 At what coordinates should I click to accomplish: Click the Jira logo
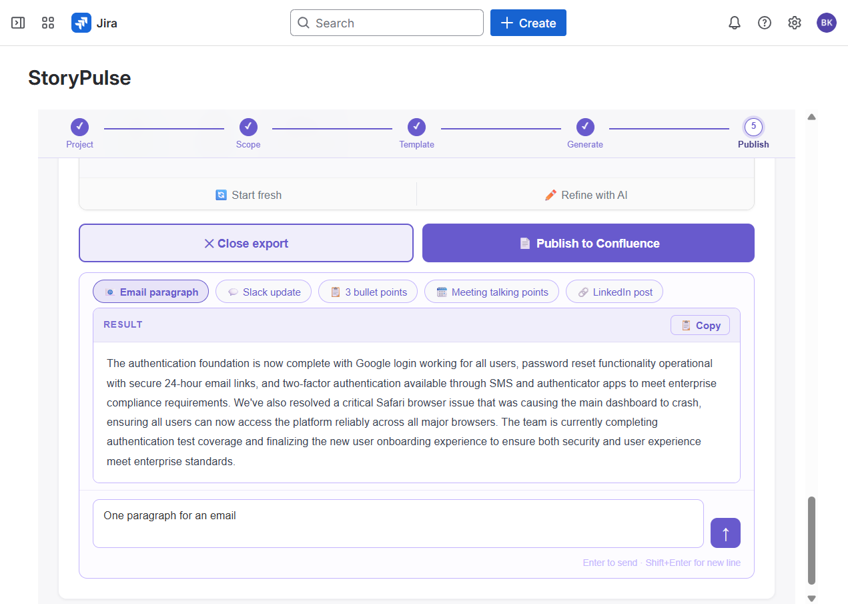click(95, 23)
